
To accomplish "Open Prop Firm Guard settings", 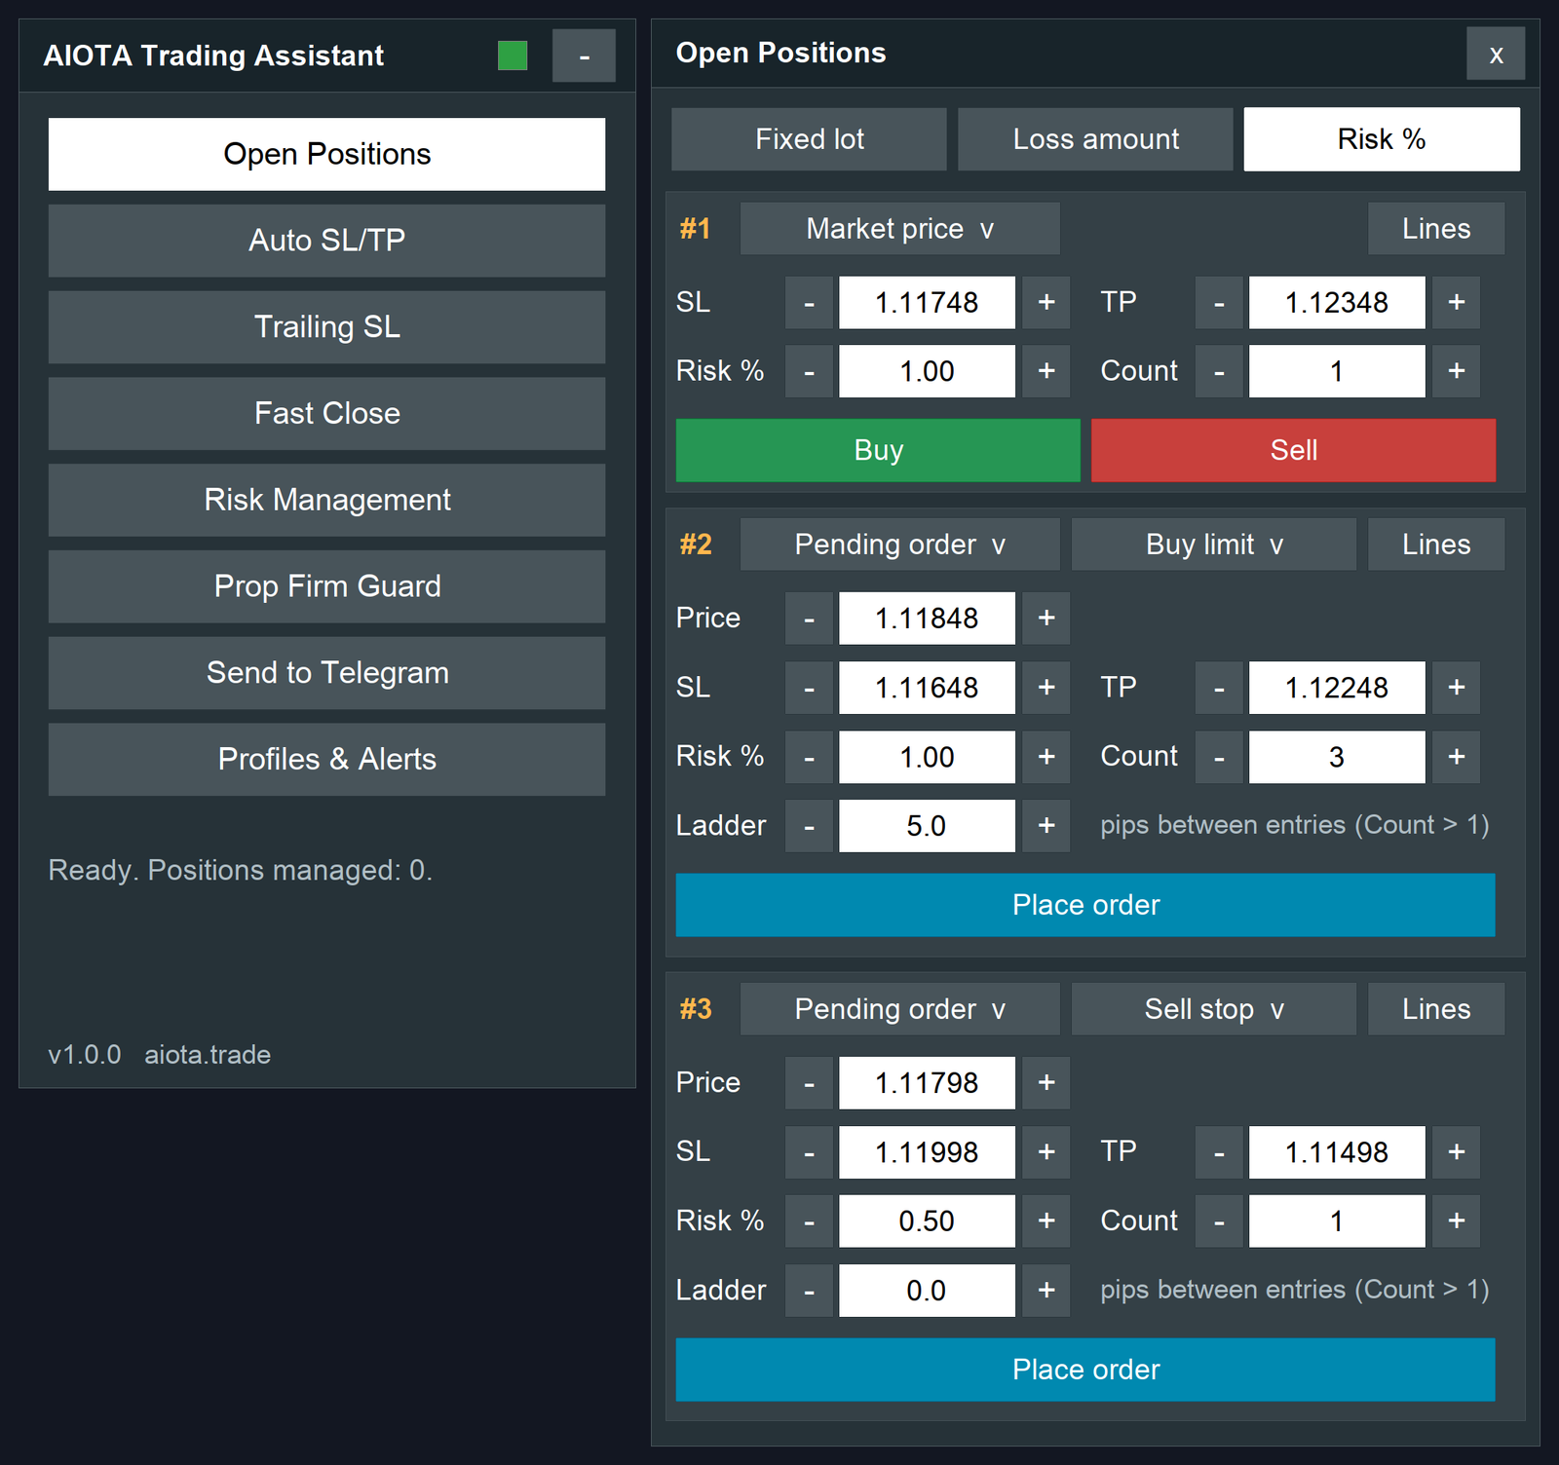I will pyautogui.click(x=326, y=586).
